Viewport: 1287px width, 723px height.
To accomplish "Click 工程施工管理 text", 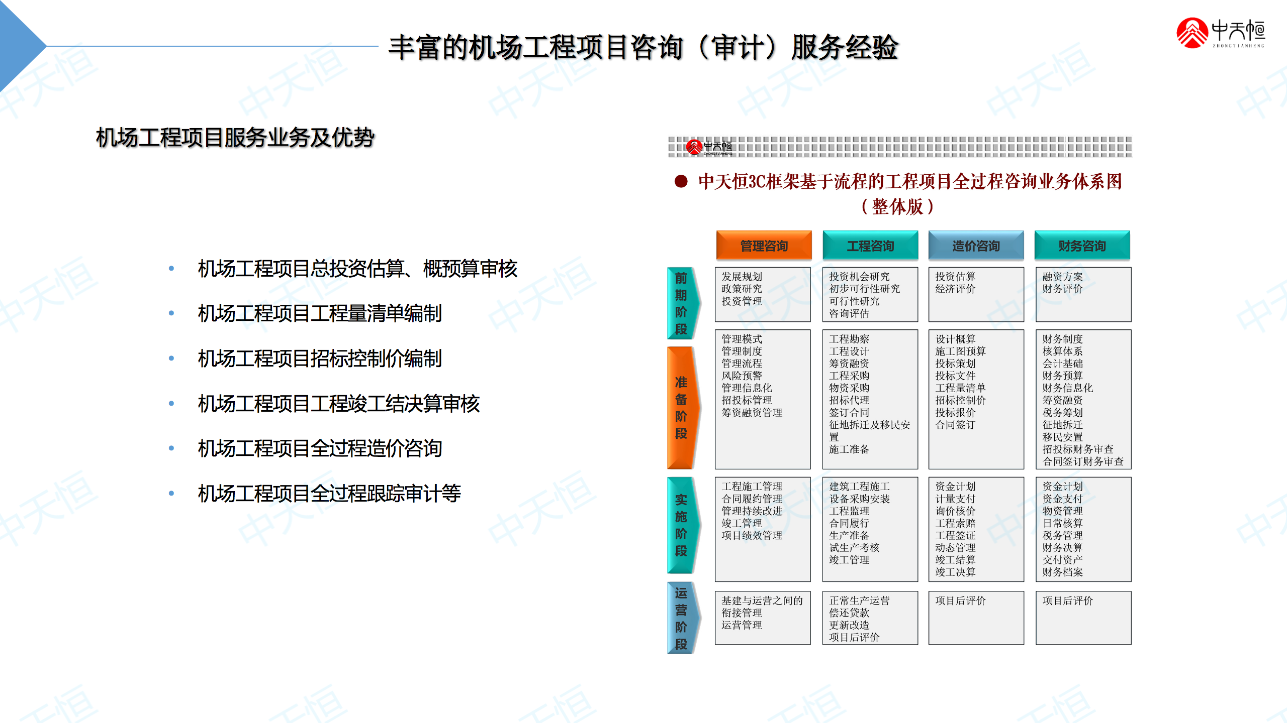I will coord(752,487).
